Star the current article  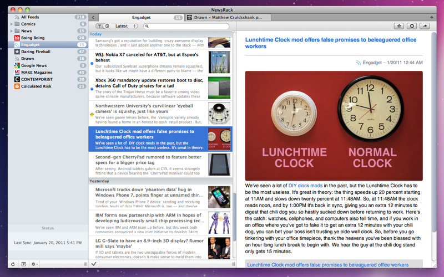(x=399, y=26)
